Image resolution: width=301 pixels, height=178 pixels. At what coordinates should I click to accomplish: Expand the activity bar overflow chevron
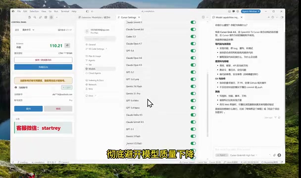click(x=57, y=17)
